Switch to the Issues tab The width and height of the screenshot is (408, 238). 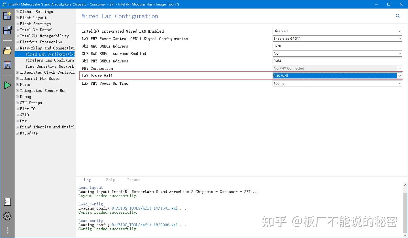134,180
